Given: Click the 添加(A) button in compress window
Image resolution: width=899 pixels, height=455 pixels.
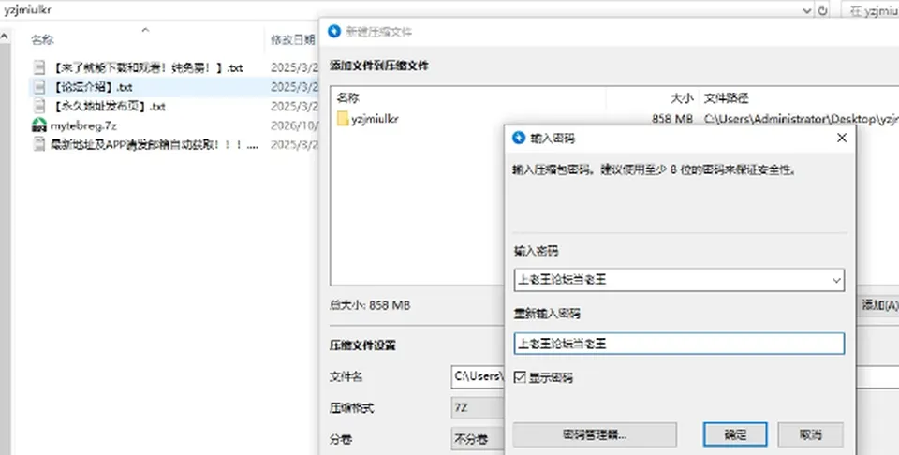Looking at the screenshot, I should point(880,305).
